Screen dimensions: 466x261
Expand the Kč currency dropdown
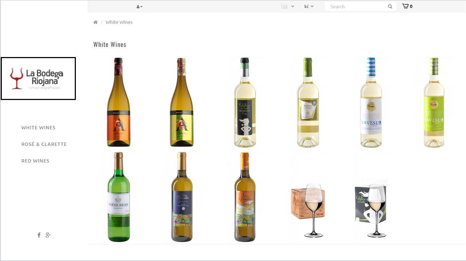pos(309,6)
